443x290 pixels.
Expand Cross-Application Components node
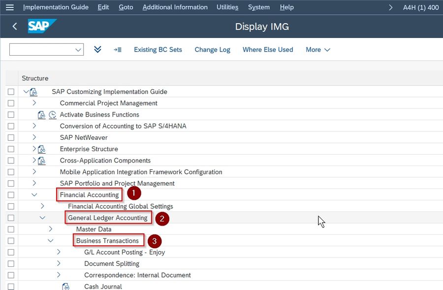click(34, 160)
